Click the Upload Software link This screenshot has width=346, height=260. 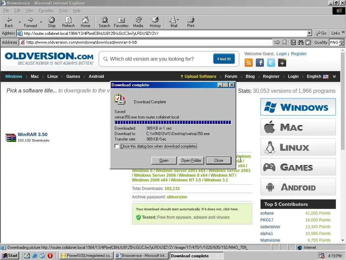198,77
